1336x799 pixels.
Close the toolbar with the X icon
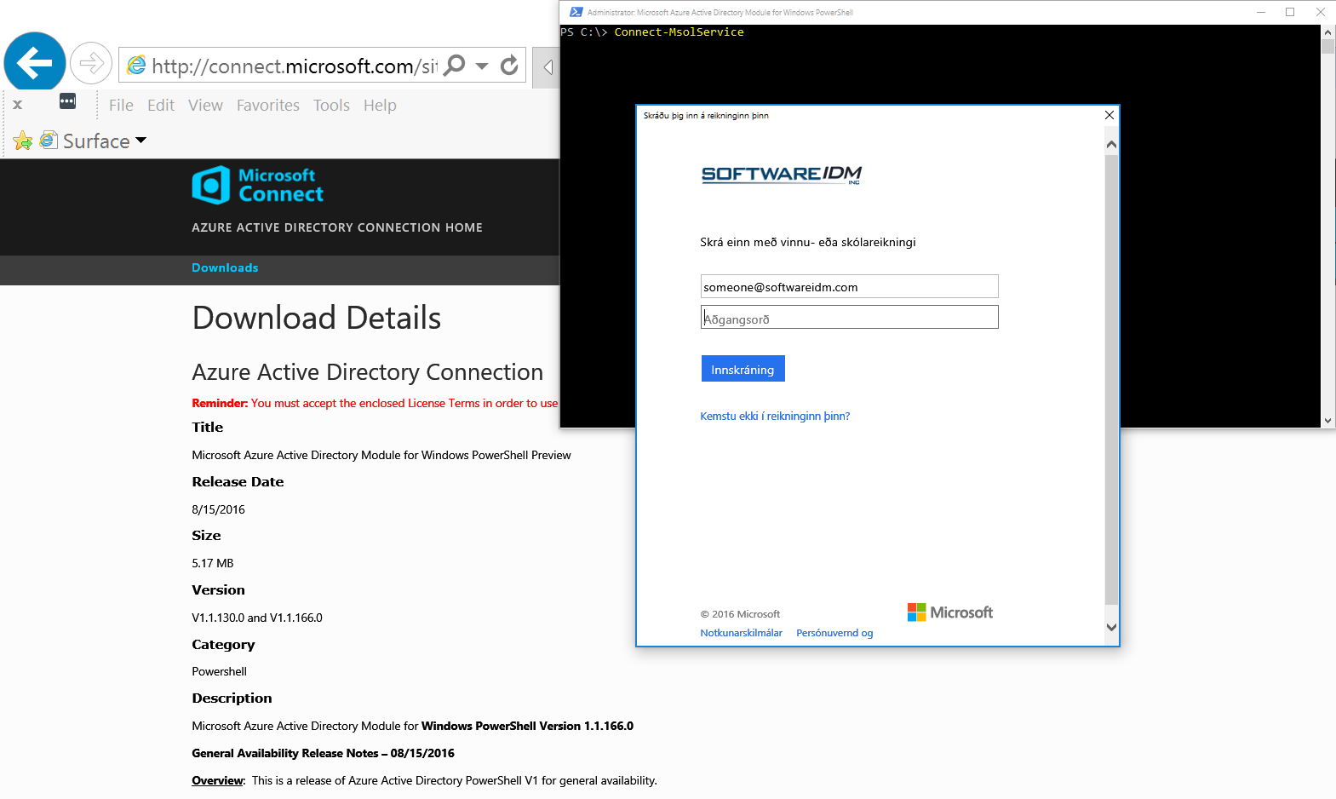click(x=17, y=105)
